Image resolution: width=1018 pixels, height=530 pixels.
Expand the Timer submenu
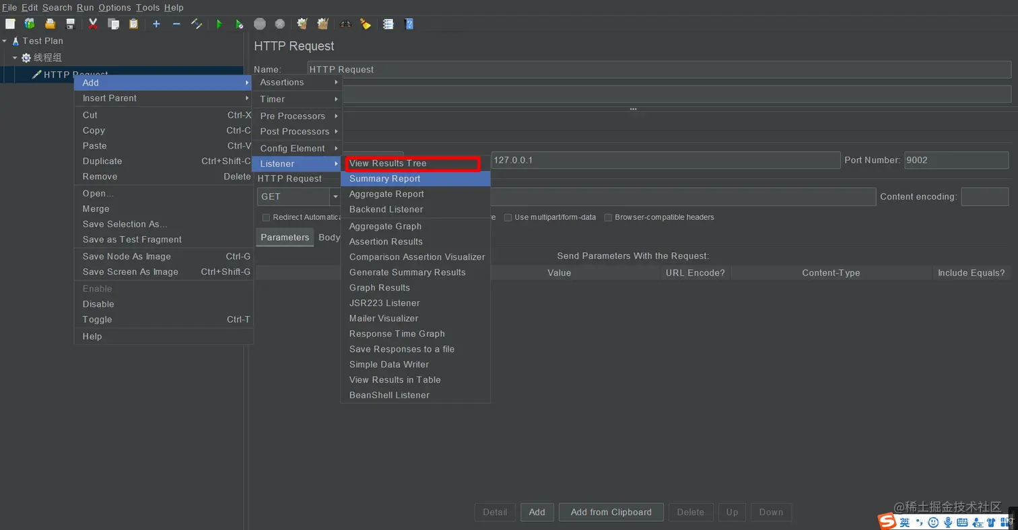297,99
